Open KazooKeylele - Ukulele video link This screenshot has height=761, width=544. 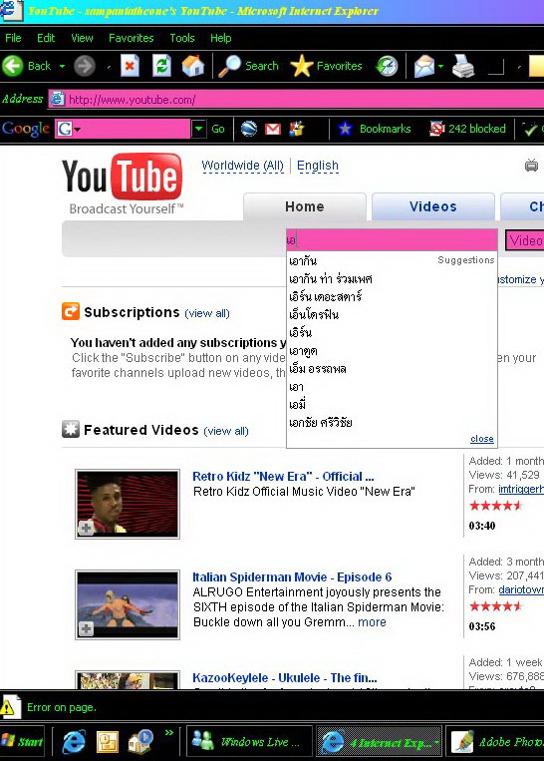coord(285,678)
